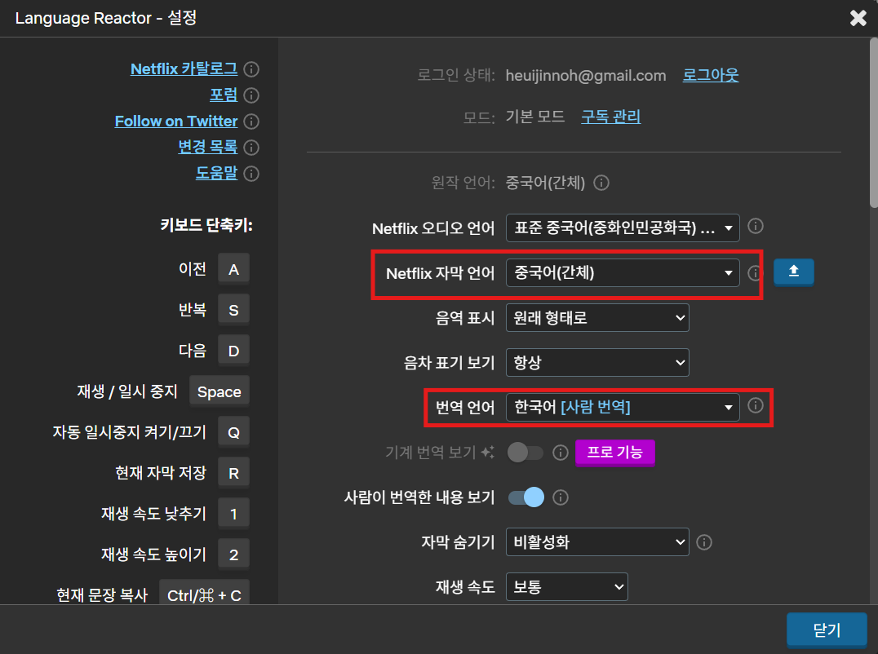Click info icon beside 기계 번역 보기
Viewport: 878px width, 654px height.
coord(561,453)
